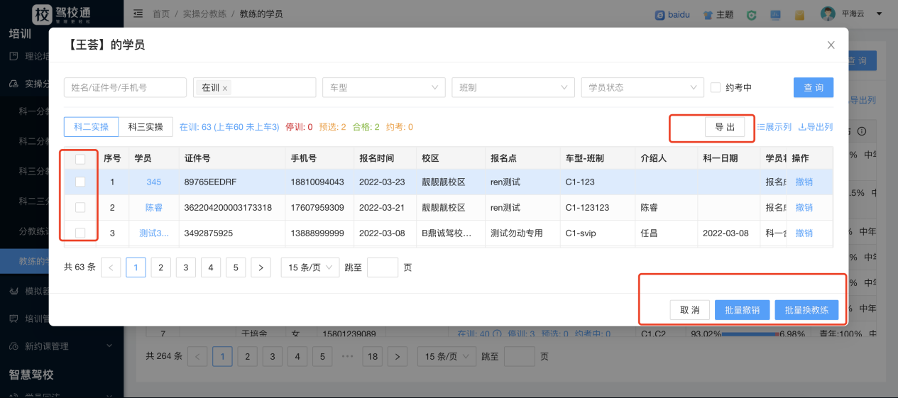Close the 【王荟】的学员 dialog with X icon
Image resolution: width=898 pixels, height=398 pixels.
tap(831, 45)
